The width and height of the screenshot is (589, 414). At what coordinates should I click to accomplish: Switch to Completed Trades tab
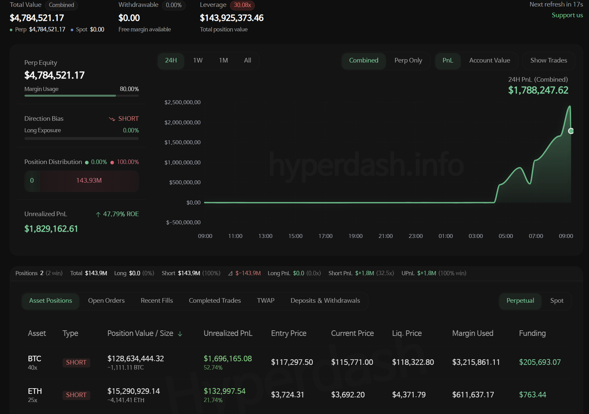click(x=215, y=301)
